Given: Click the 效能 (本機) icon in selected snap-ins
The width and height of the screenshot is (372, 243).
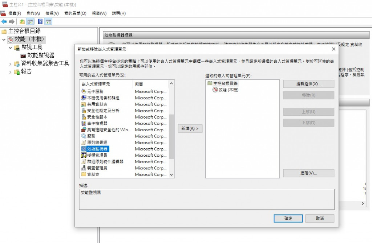Looking at the screenshot, I should pyautogui.click(x=215, y=90).
